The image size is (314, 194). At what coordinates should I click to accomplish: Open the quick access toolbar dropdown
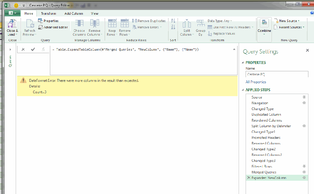point(24,6)
